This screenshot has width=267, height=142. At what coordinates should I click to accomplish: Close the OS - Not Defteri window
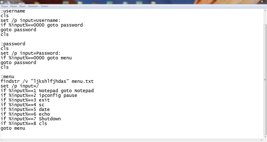[262, 2]
